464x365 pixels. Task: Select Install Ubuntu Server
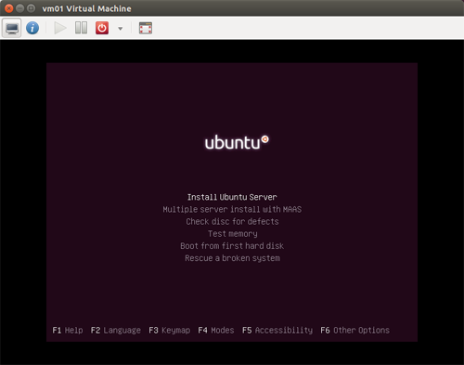tap(232, 197)
